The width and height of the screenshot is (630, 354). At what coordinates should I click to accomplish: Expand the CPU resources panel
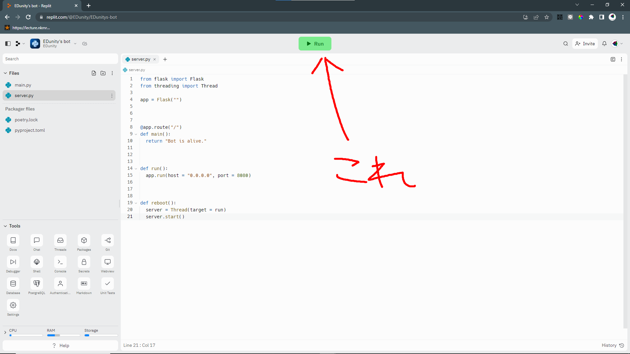[x=5, y=332]
